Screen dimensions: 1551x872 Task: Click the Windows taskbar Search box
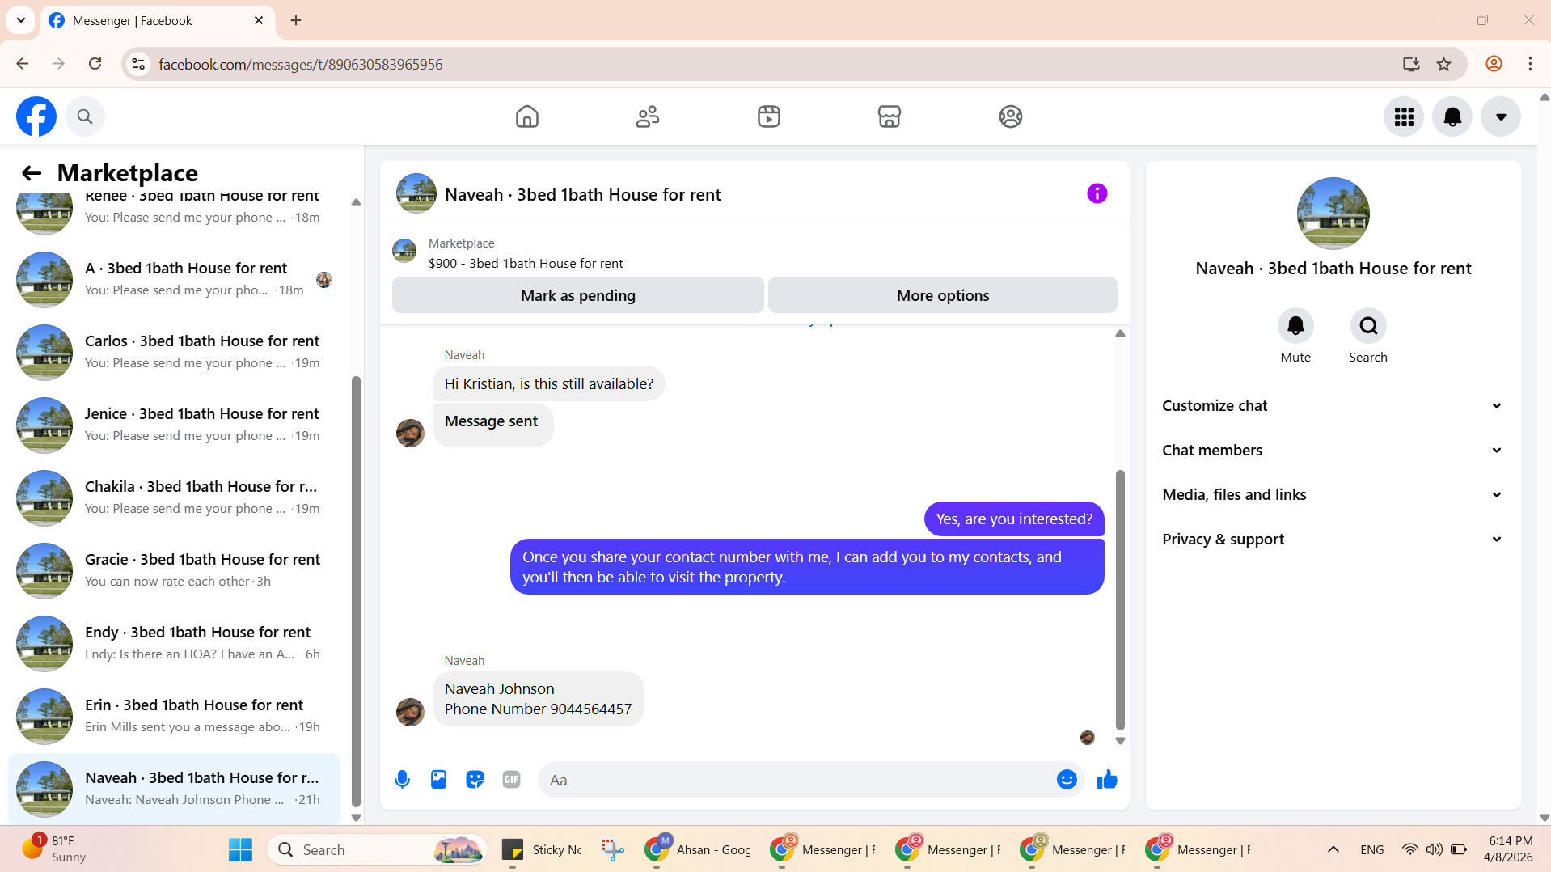pos(377,849)
